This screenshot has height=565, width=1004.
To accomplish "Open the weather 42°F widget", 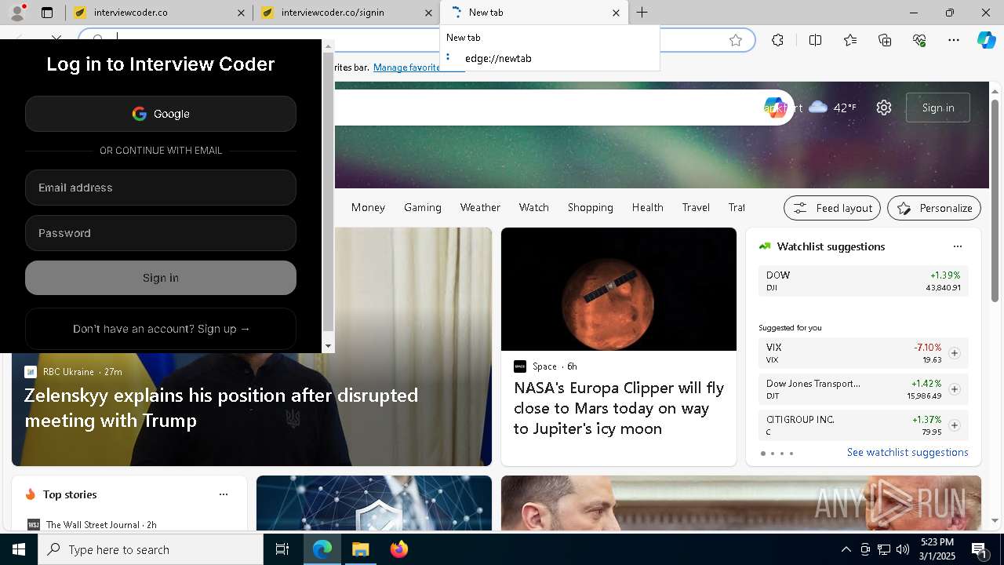I will coord(832,108).
